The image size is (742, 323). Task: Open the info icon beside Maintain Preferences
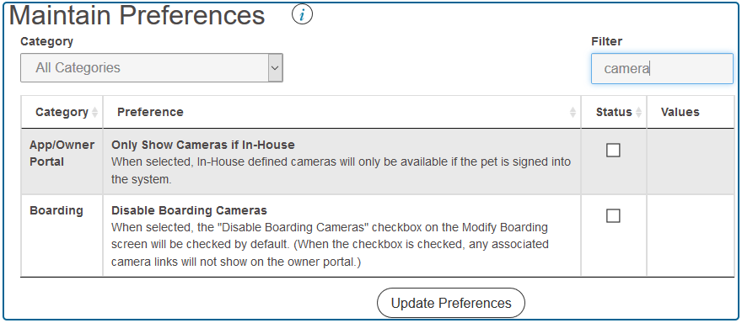(x=302, y=14)
